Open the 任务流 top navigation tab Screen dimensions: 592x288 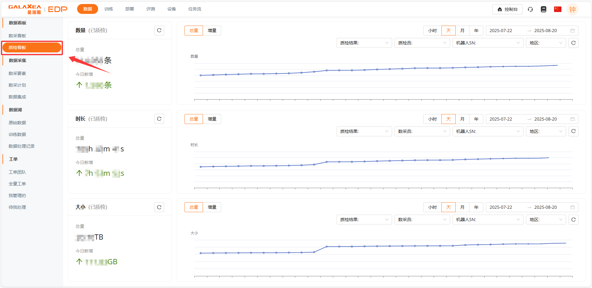click(195, 9)
